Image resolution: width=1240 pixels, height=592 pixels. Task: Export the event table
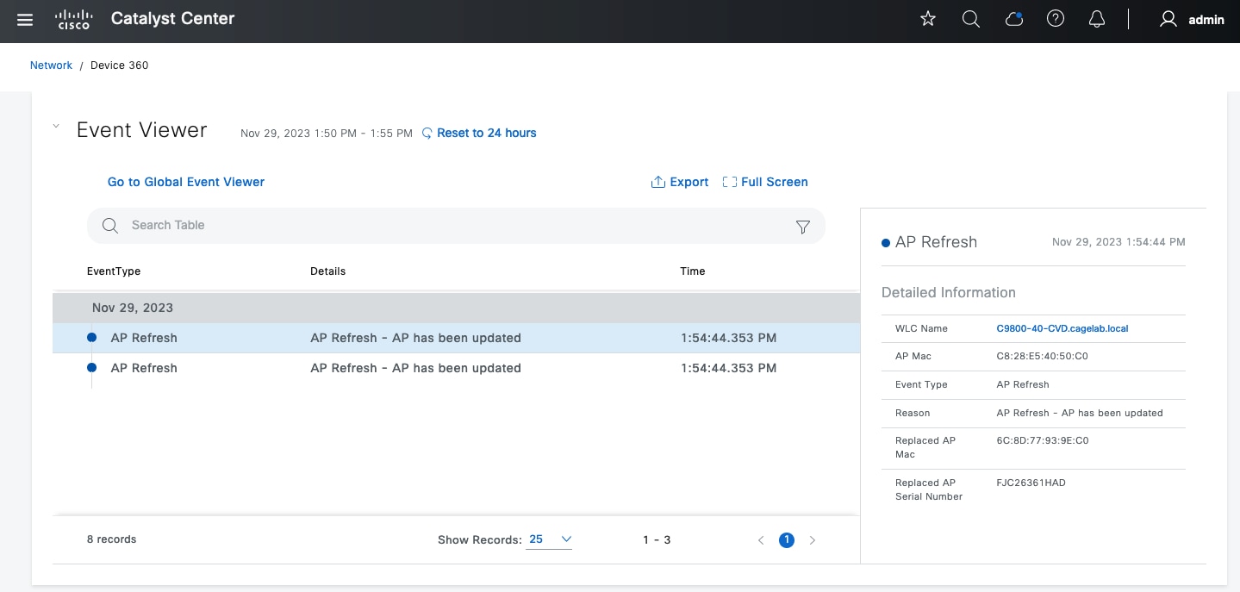[680, 182]
